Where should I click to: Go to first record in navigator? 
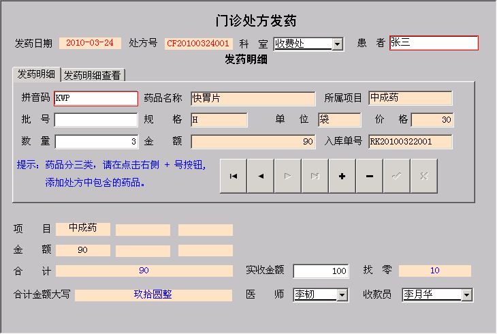click(x=234, y=176)
